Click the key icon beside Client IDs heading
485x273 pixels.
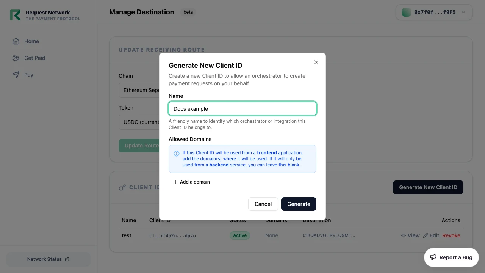coord(122,187)
